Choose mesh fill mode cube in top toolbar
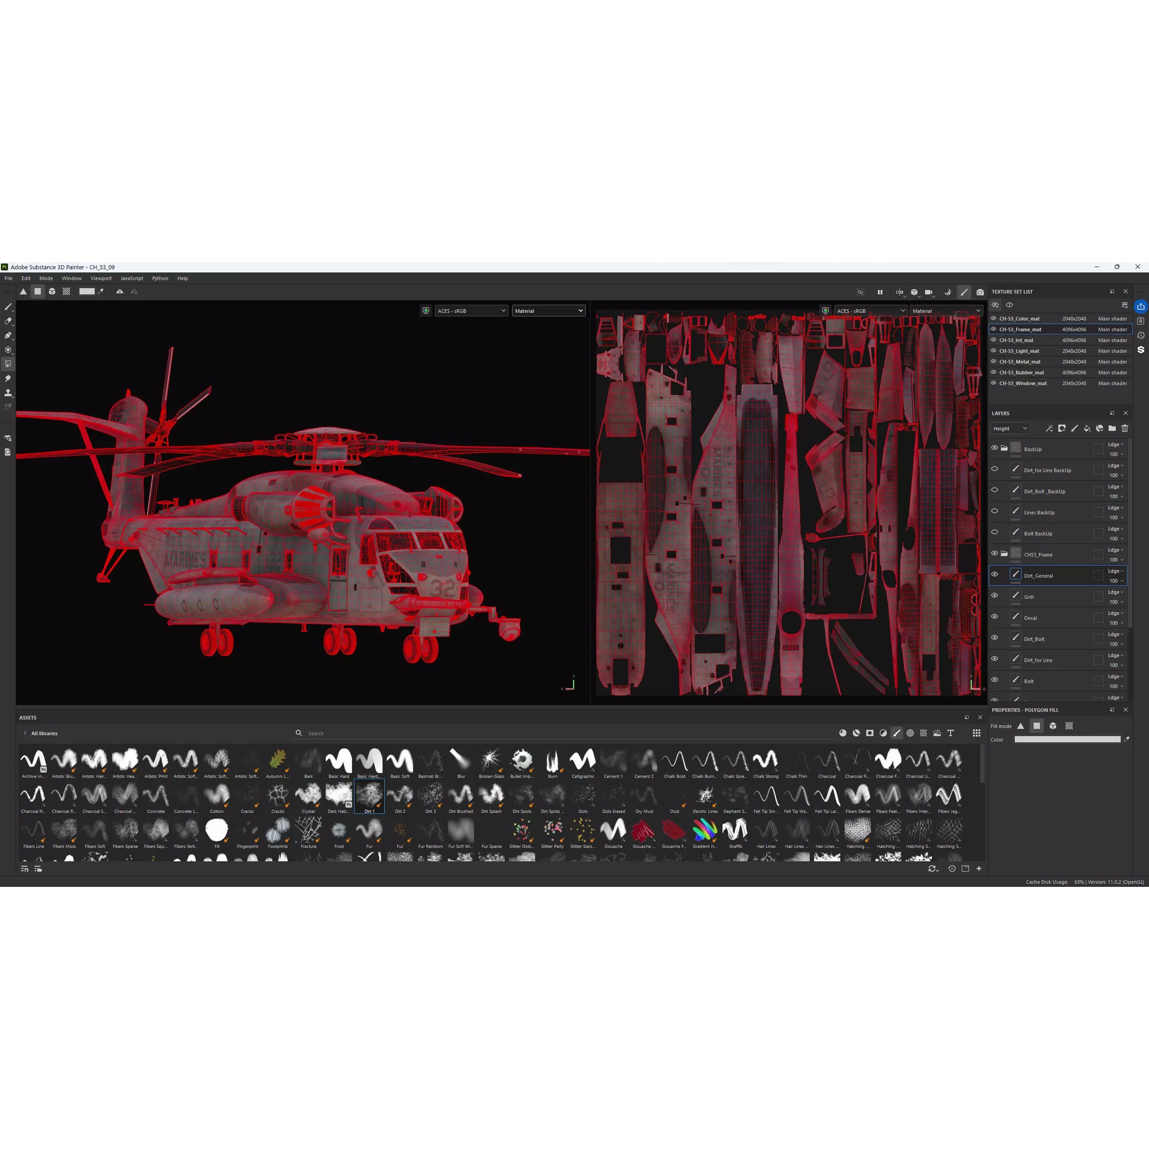Image resolution: width=1149 pixels, height=1149 pixels. click(x=53, y=291)
